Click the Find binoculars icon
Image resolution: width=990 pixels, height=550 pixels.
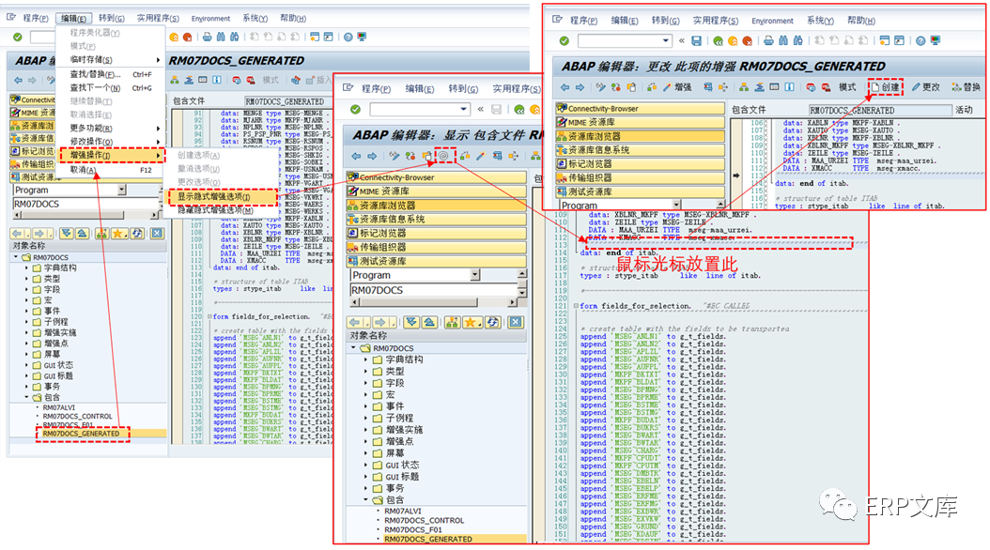[x=785, y=41]
